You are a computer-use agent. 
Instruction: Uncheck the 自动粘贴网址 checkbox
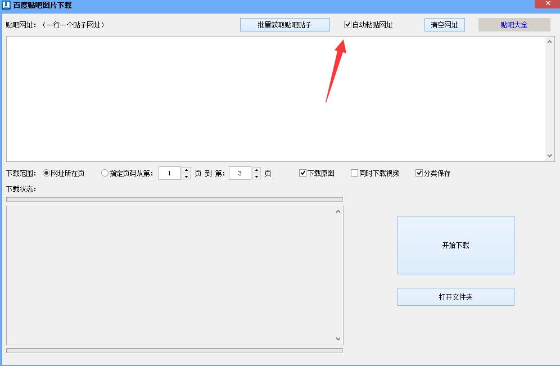click(347, 24)
